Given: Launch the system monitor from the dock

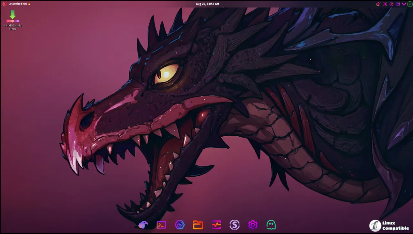Looking at the screenshot, I should 216,225.
